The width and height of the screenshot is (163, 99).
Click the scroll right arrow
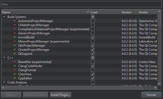click(x=156, y=87)
